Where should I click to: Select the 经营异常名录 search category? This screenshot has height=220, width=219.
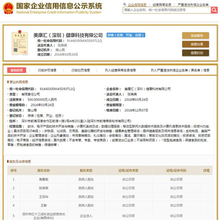coord(162,5)
